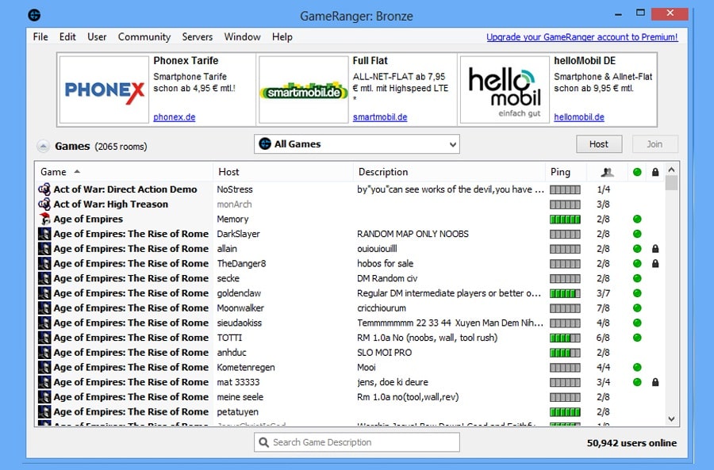Screen dimensions: 714x470
Task: Click green status dot in Memory's row
Action: pos(637,219)
